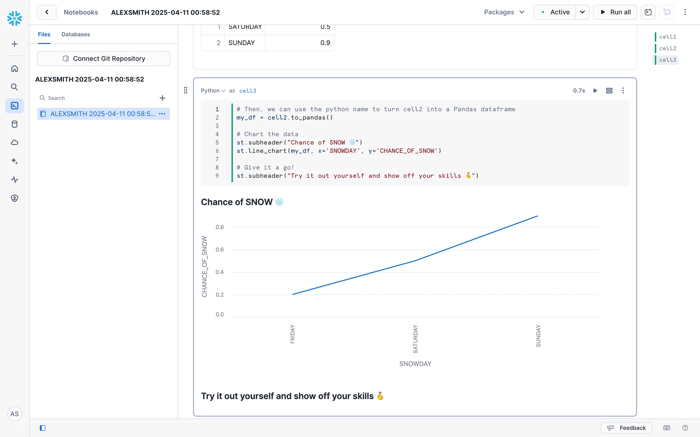Click Connect Git Repository button

coord(104,59)
